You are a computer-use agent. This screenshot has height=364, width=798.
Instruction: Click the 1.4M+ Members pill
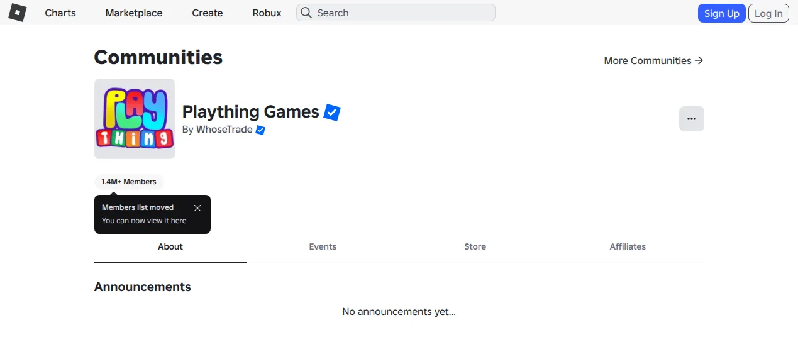(129, 182)
